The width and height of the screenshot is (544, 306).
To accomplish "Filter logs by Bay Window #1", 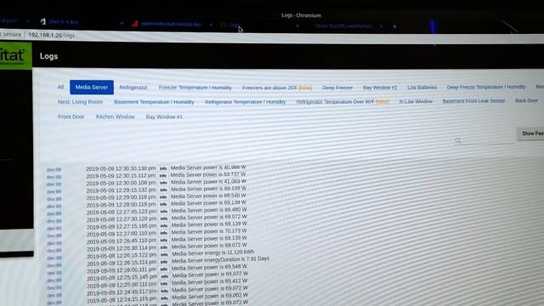I will (x=164, y=117).
